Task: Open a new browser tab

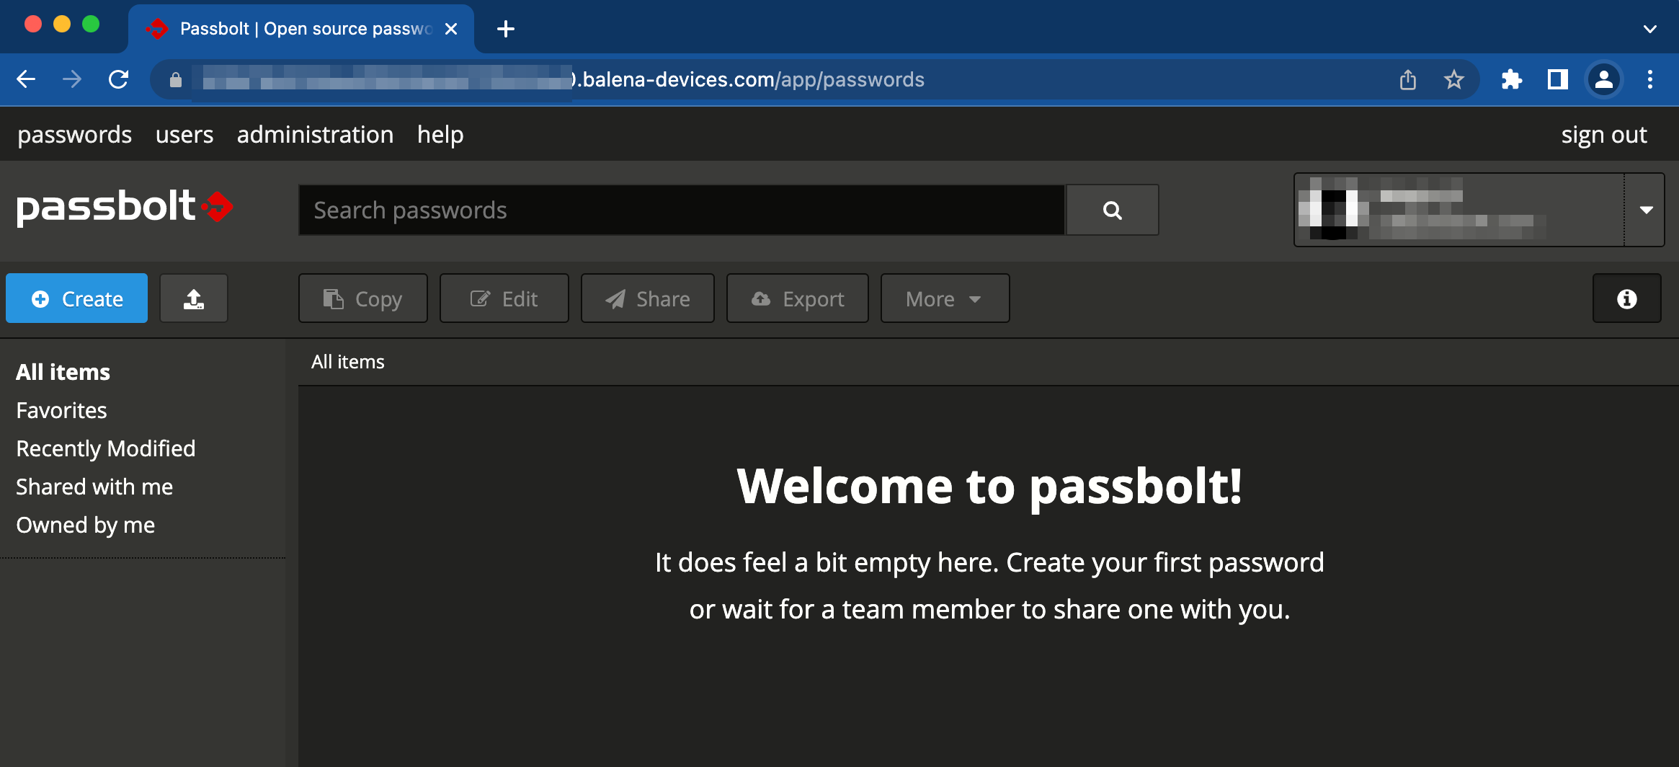Action: pos(506,29)
